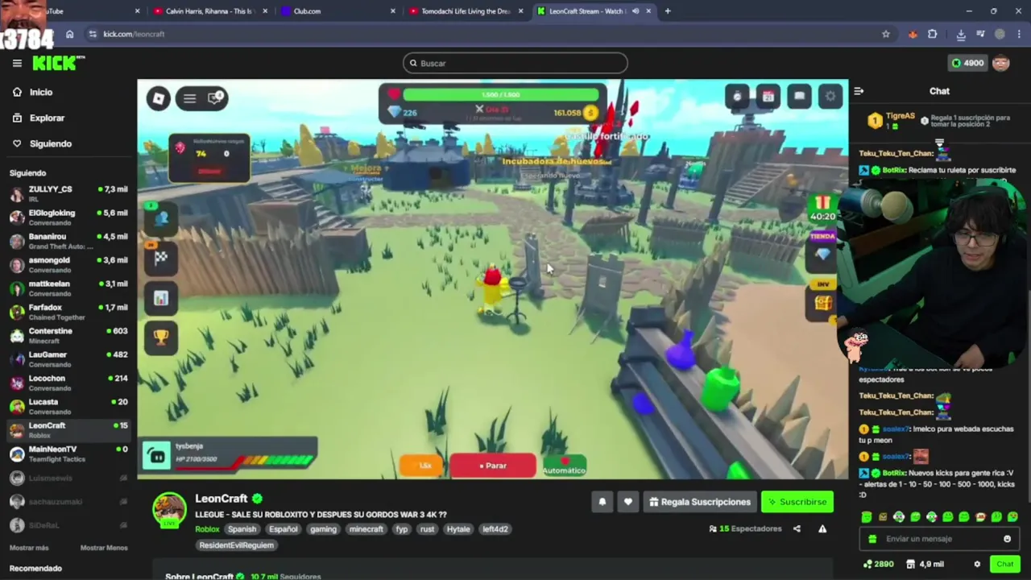The image size is (1031, 580).
Task: Open the Kick hamburger menu
Action: [17, 63]
